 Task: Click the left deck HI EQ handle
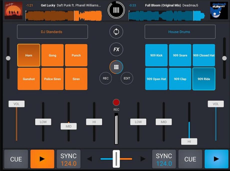click(x=94, y=122)
